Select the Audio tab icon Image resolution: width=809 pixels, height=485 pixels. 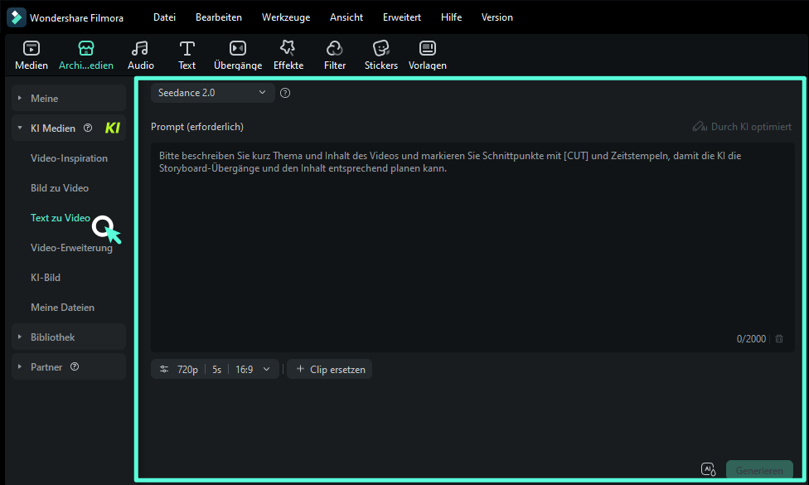(x=140, y=49)
